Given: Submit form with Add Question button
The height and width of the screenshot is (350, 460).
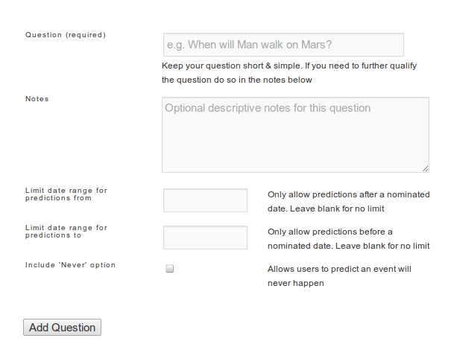Looking at the screenshot, I should (62, 327).
